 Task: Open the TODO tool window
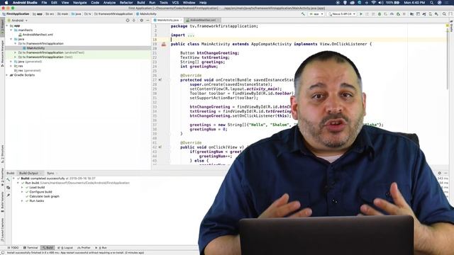point(13,248)
